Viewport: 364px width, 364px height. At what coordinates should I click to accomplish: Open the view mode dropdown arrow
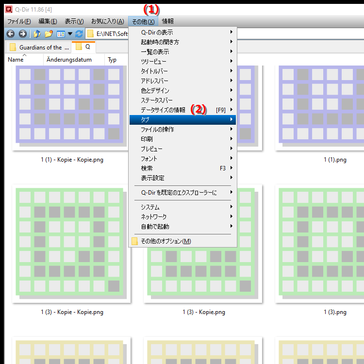[x=70, y=34]
